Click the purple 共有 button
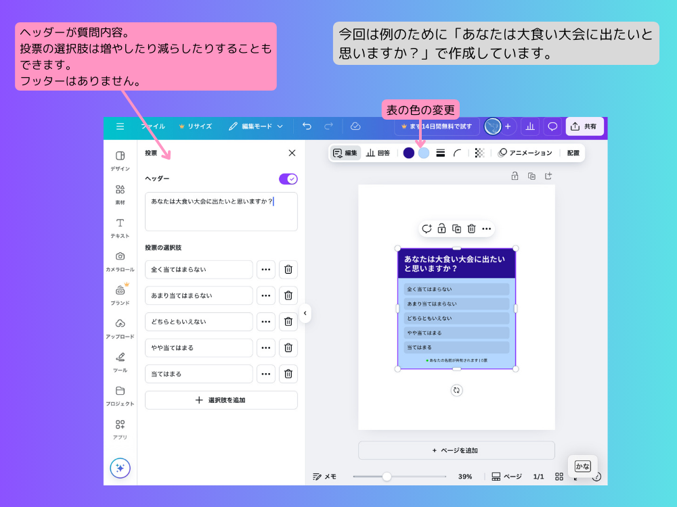Viewport: 677px width, 507px height. (584, 126)
